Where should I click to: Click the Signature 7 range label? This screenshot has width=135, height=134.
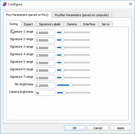[22, 77]
